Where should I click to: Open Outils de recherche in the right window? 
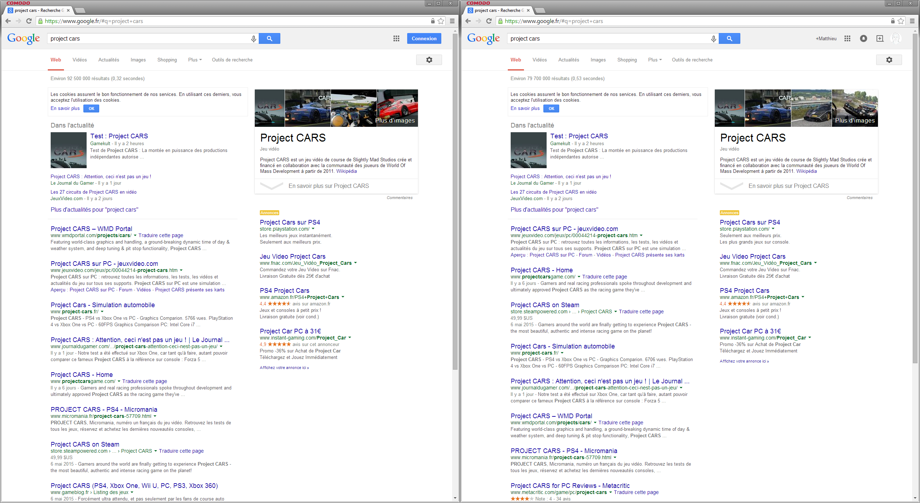[692, 60]
